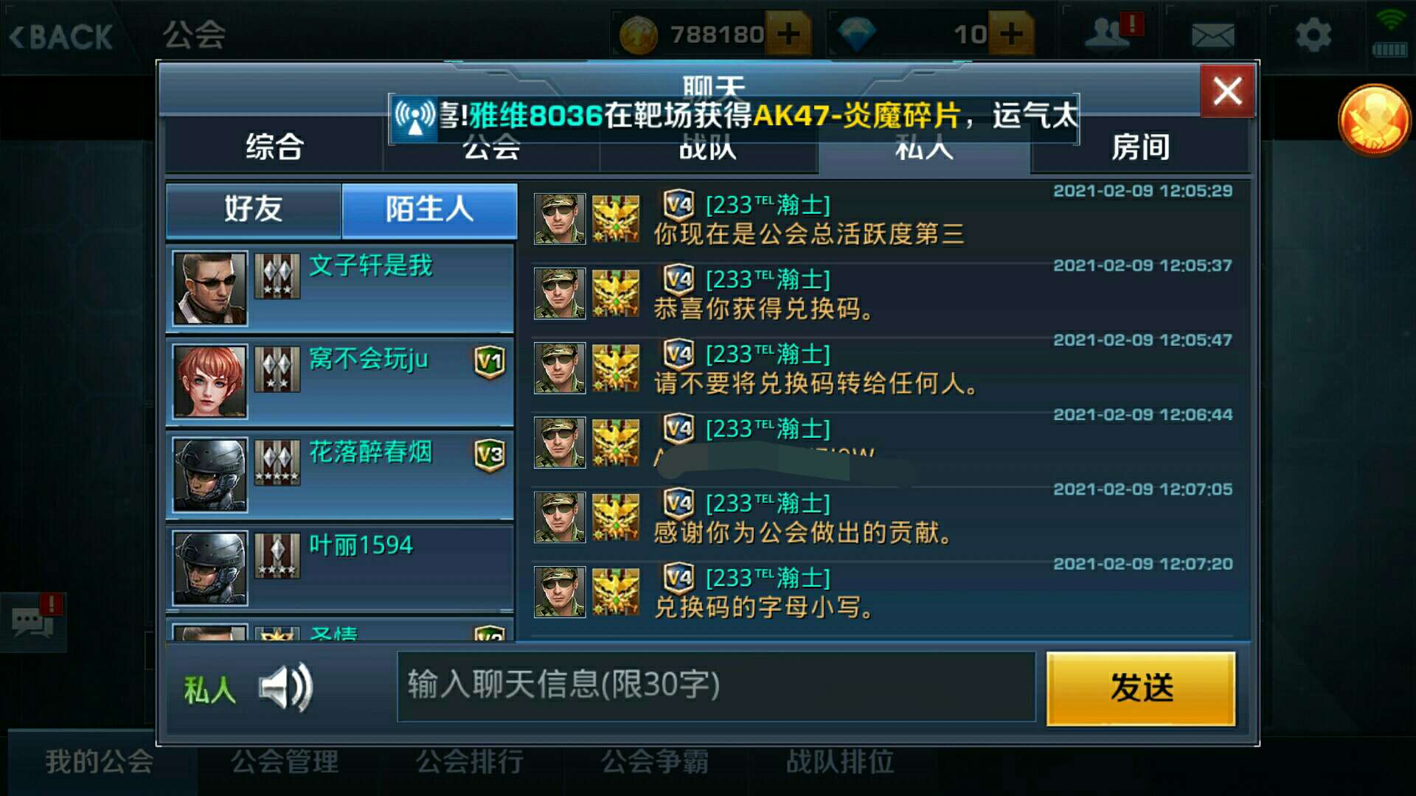Viewport: 1416px width, 796px height.
Task: Send the message with 发送 button
Action: [x=1141, y=688]
